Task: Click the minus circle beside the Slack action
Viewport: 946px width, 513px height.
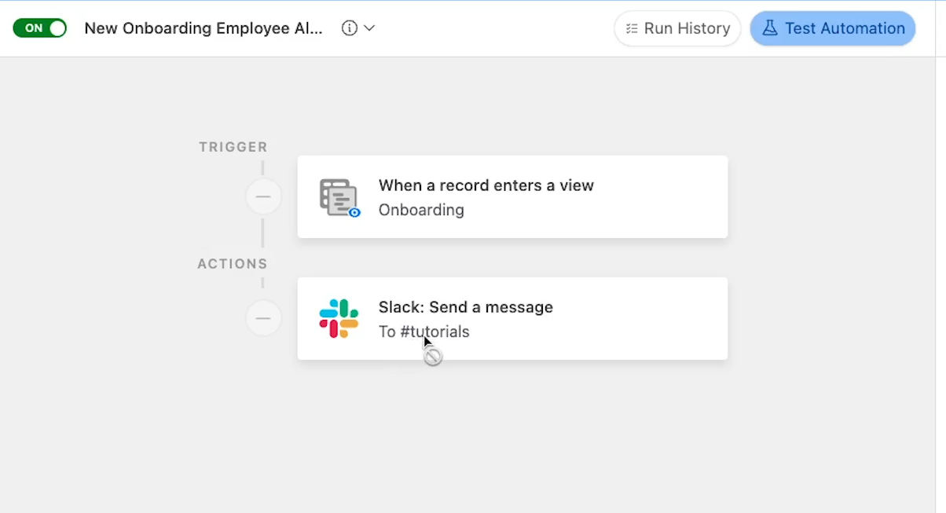Action: coord(263,318)
